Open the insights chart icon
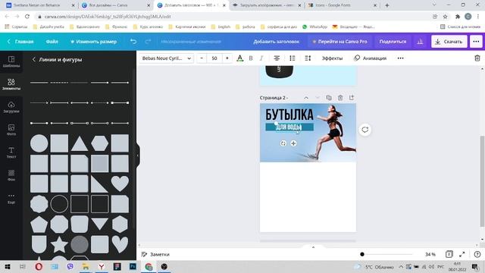Image resolution: width=485 pixels, height=273 pixels. (420, 42)
